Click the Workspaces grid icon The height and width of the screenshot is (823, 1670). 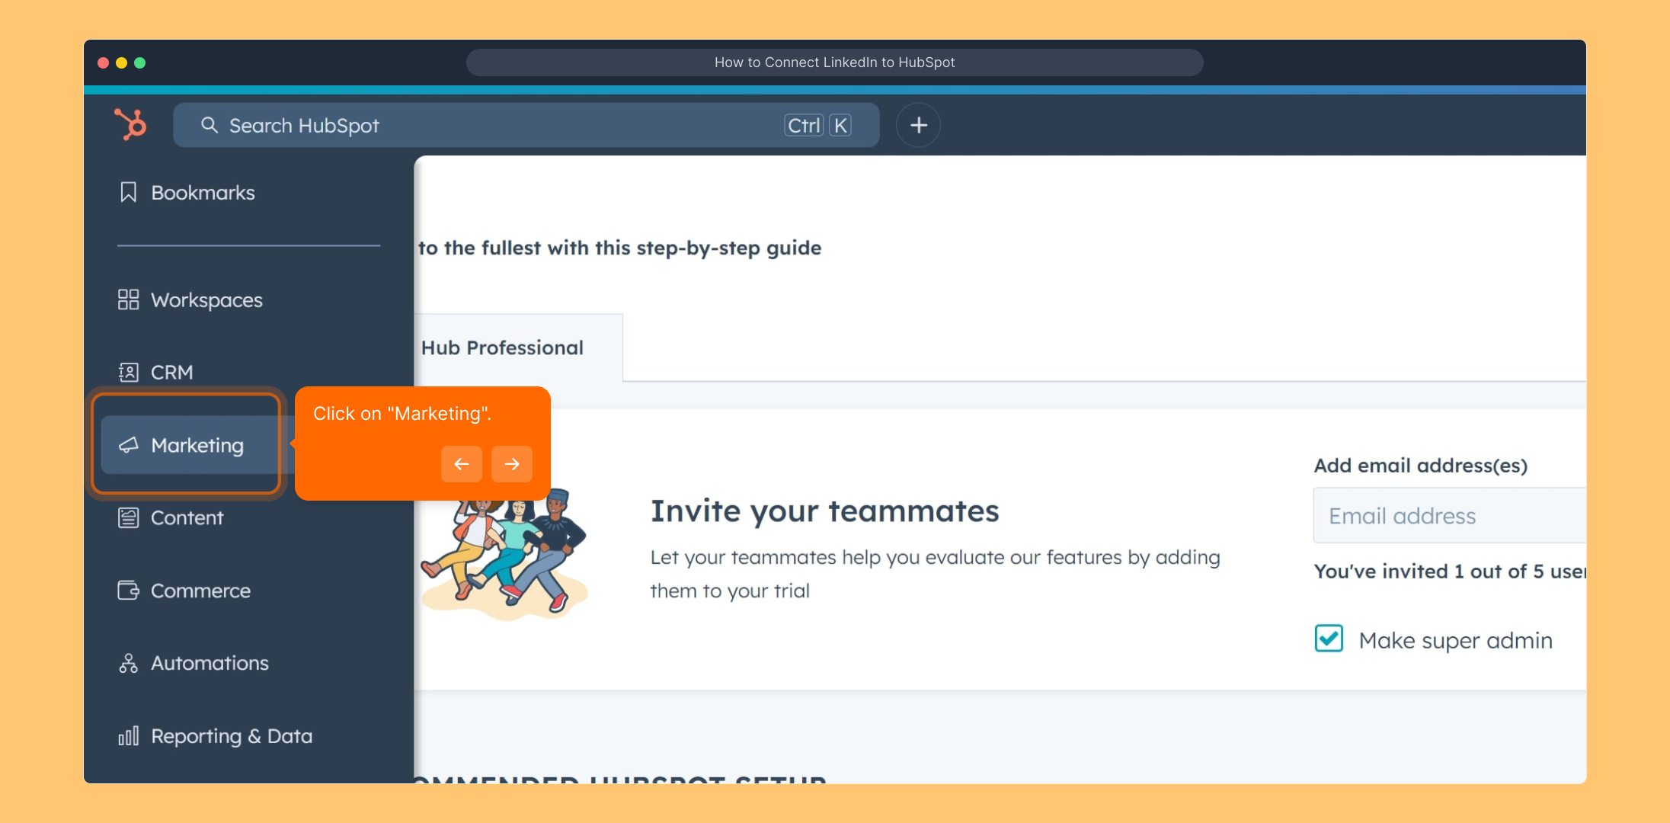[x=128, y=299]
